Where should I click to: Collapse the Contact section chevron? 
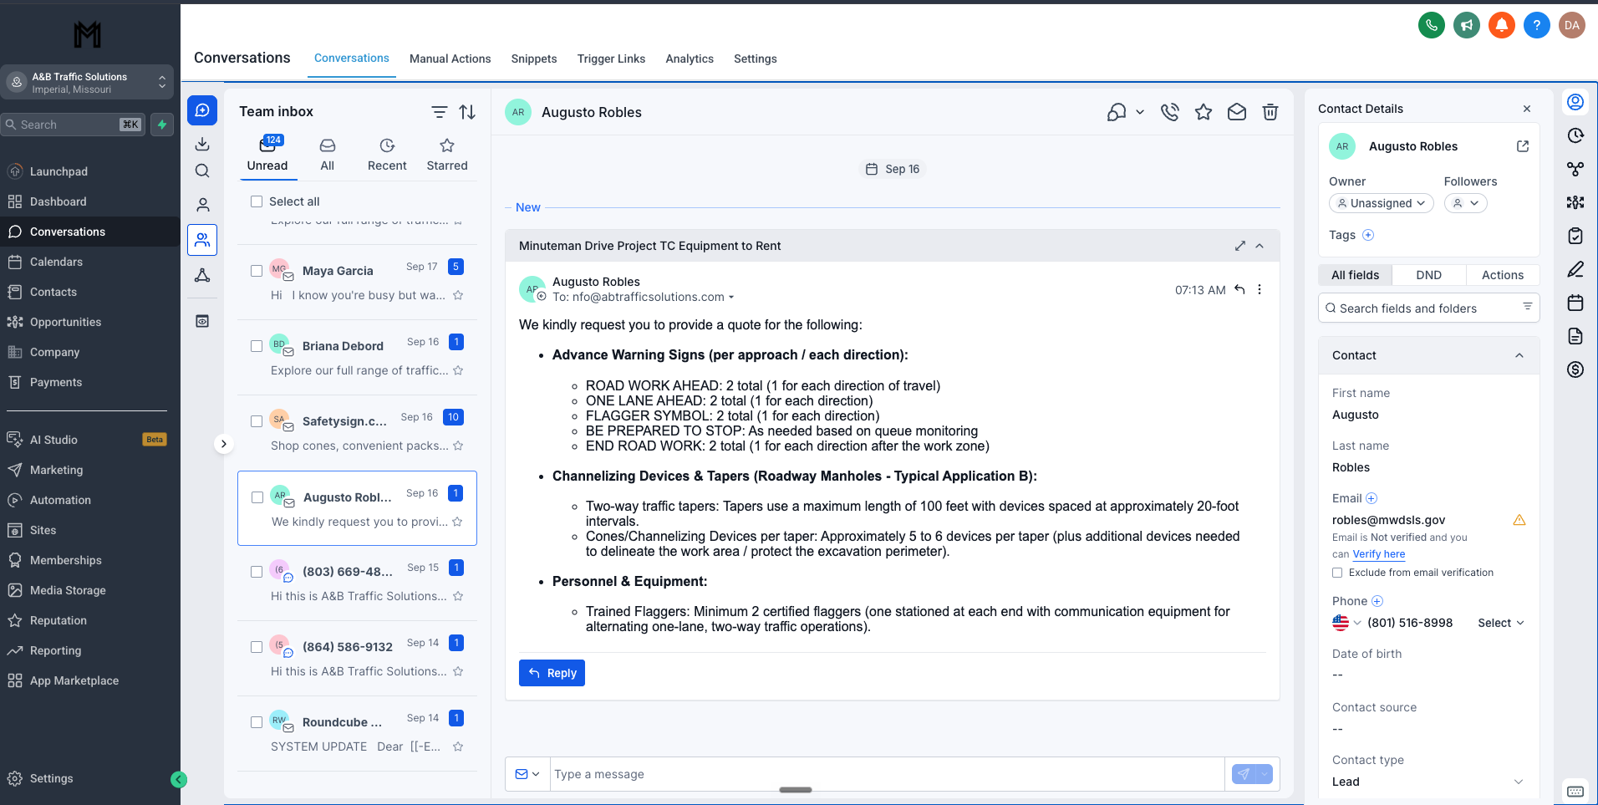point(1519,355)
